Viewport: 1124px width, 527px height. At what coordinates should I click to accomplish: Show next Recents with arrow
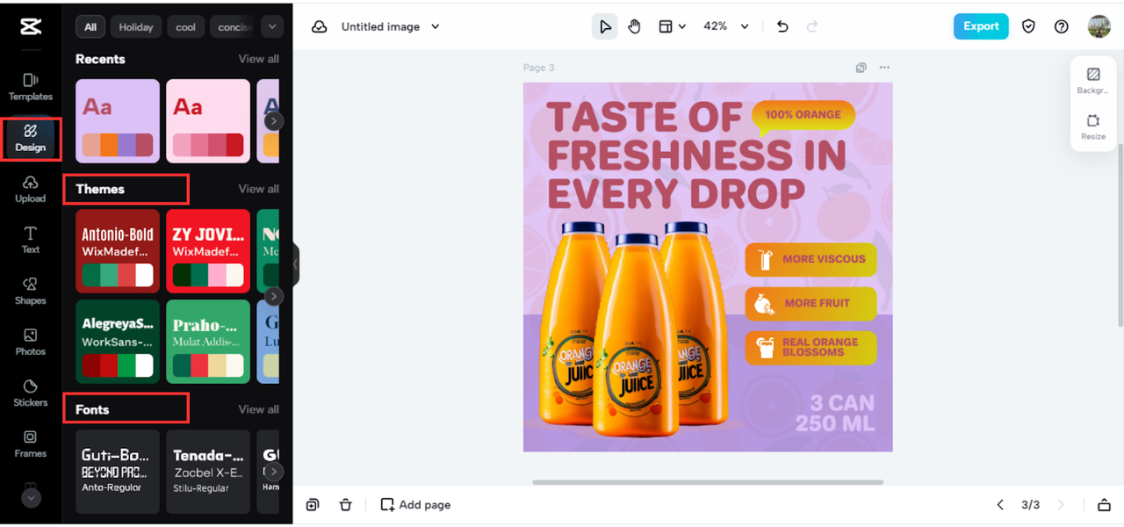click(x=274, y=121)
